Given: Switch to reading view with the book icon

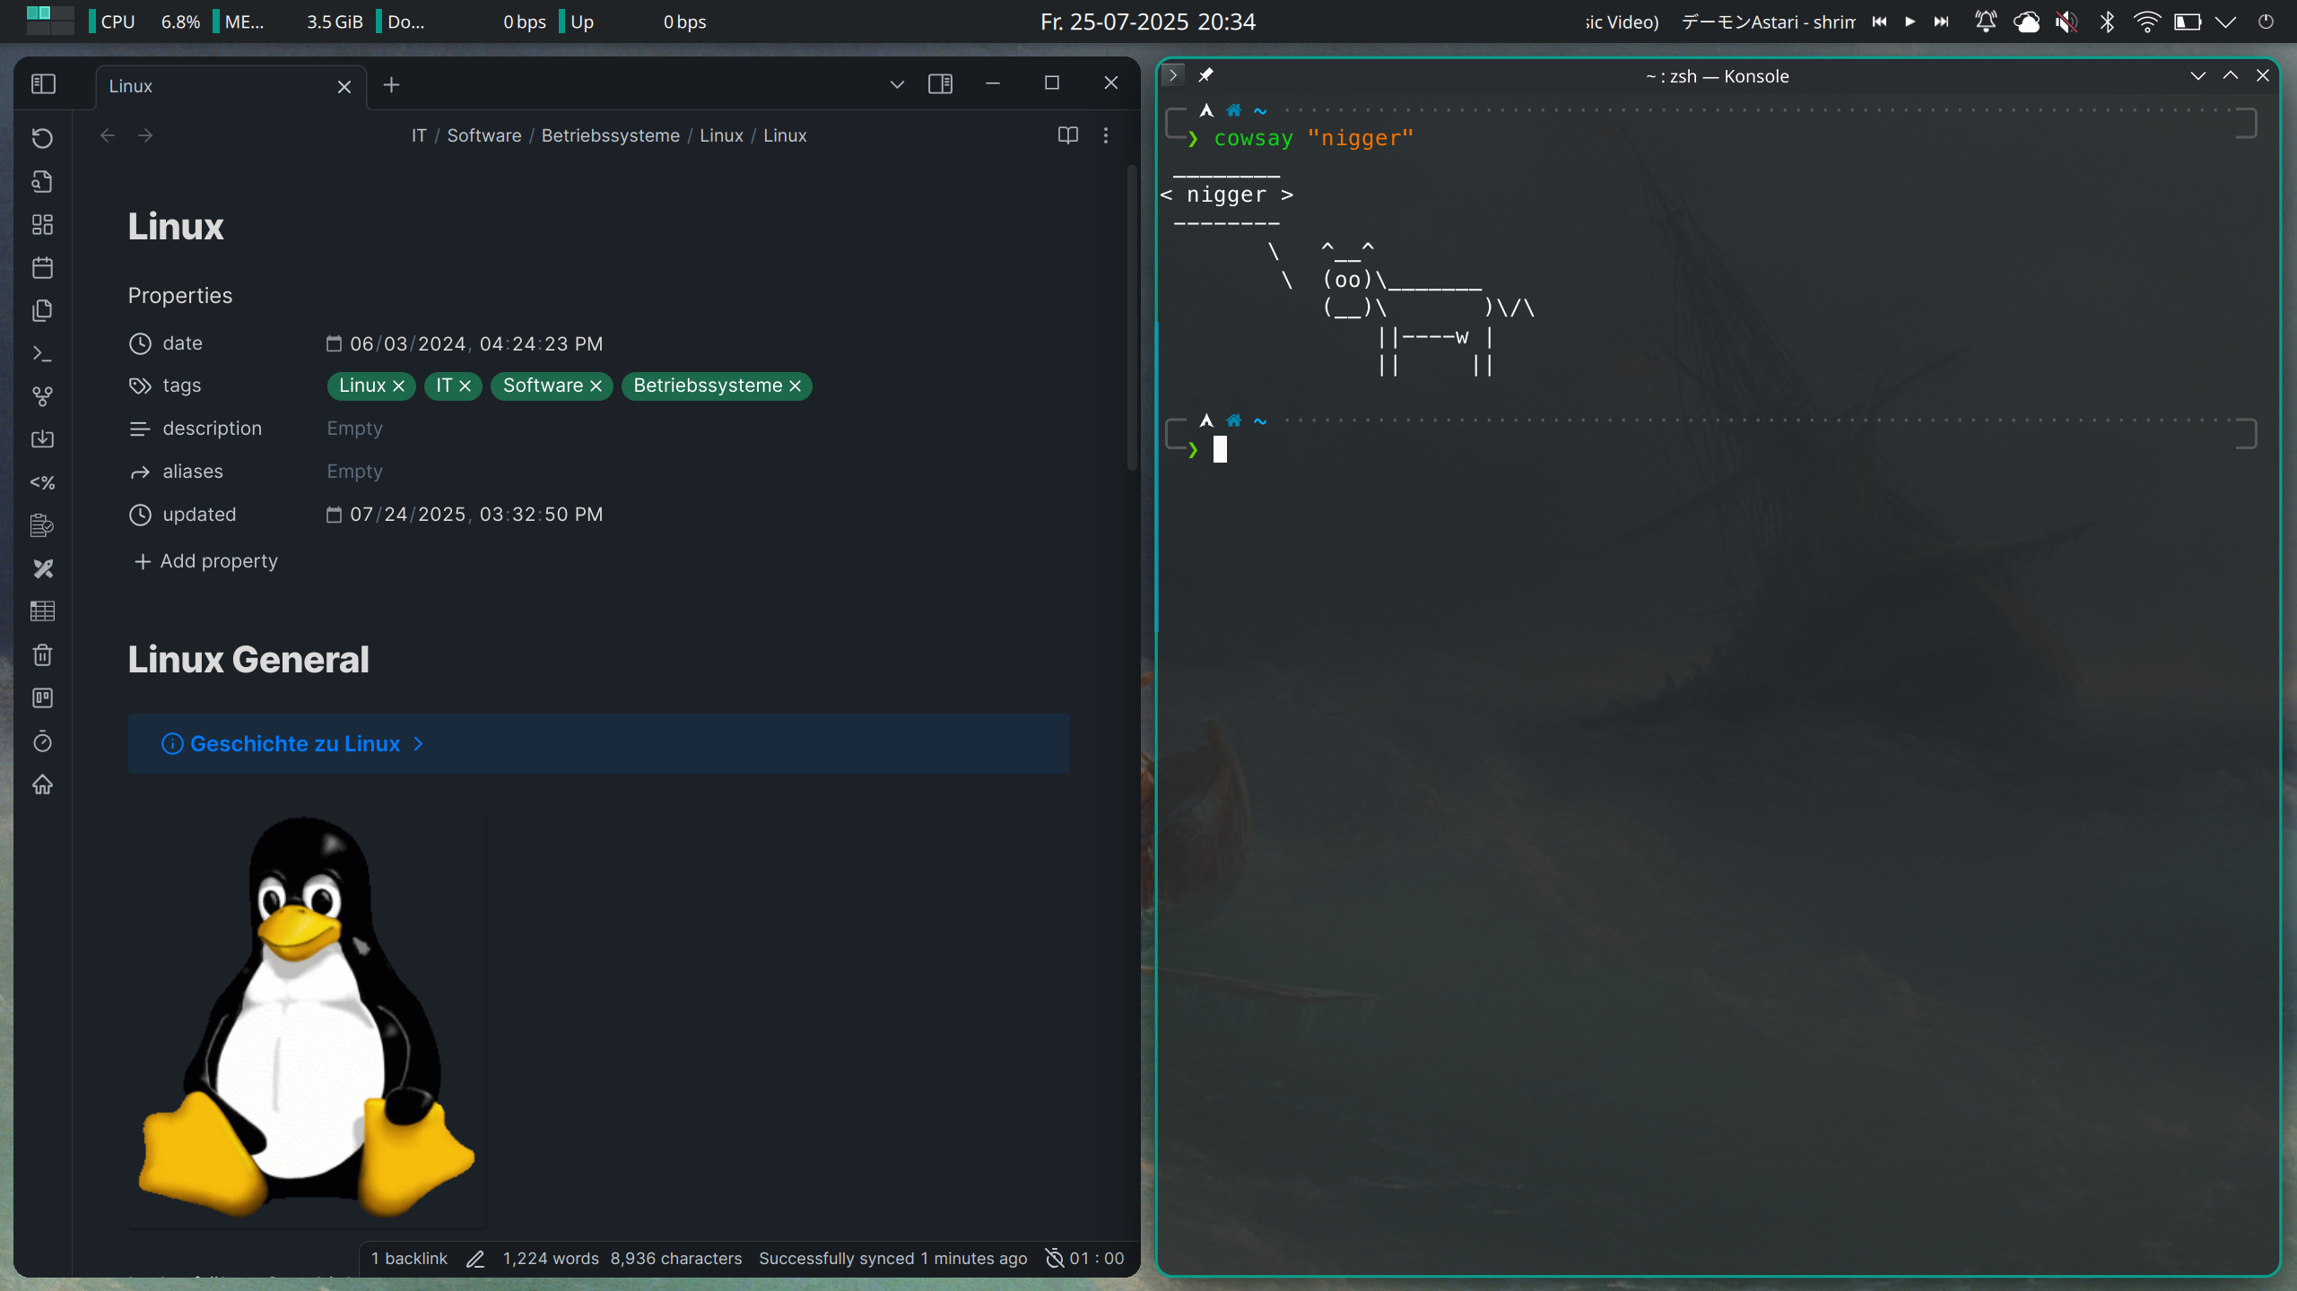Looking at the screenshot, I should (1067, 135).
